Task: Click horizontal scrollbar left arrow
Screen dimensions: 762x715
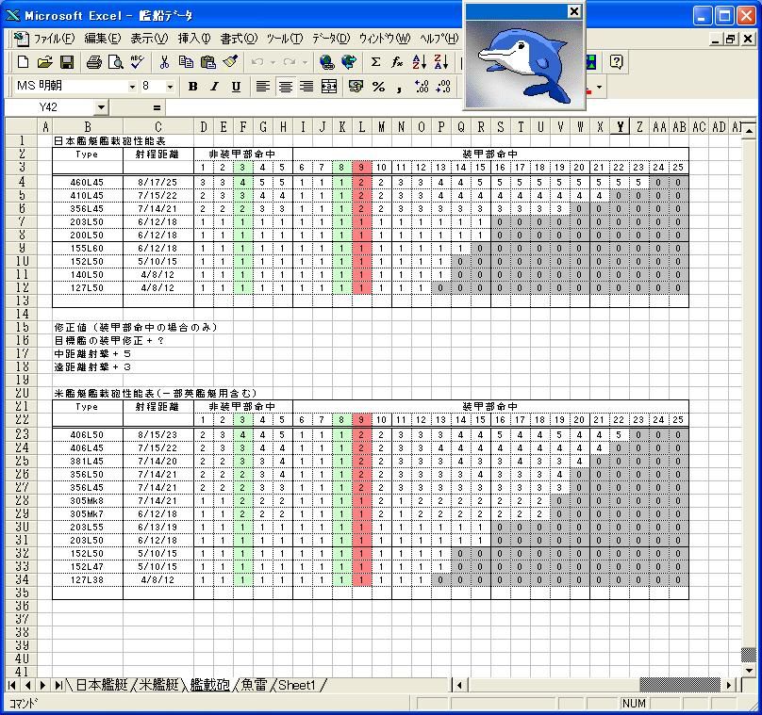Action: (459, 685)
